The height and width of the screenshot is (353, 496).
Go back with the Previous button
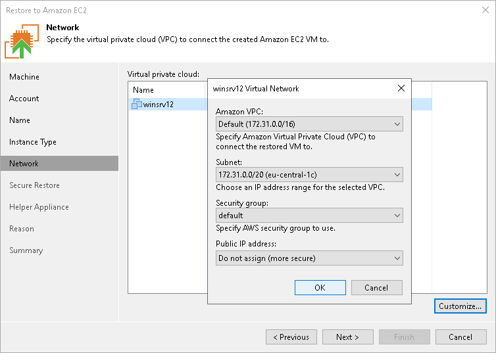291,337
